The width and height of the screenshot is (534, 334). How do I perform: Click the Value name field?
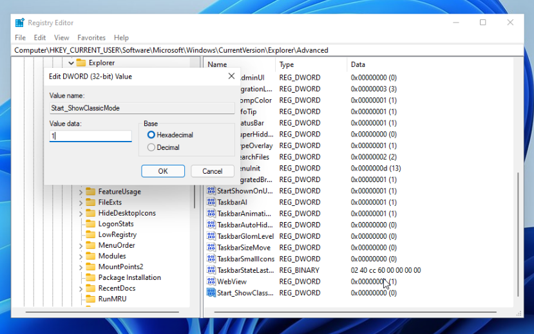pyautogui.click(x=142, y=108)
